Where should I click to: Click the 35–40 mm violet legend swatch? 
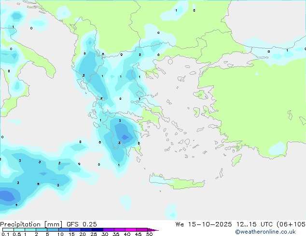(x=120, y=230)
